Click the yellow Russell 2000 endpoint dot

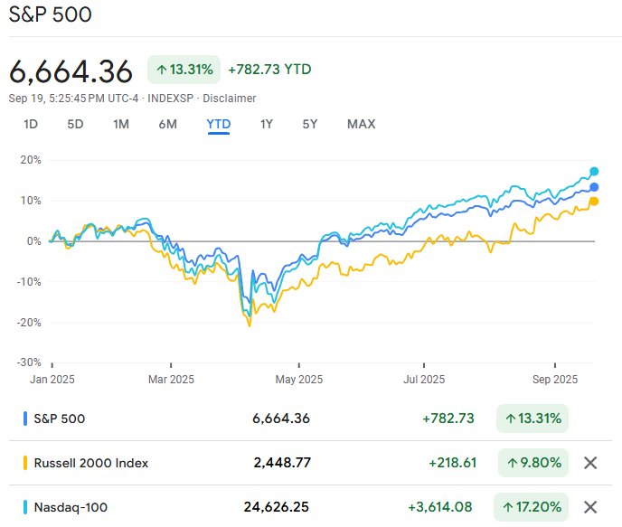coord(594,202)
